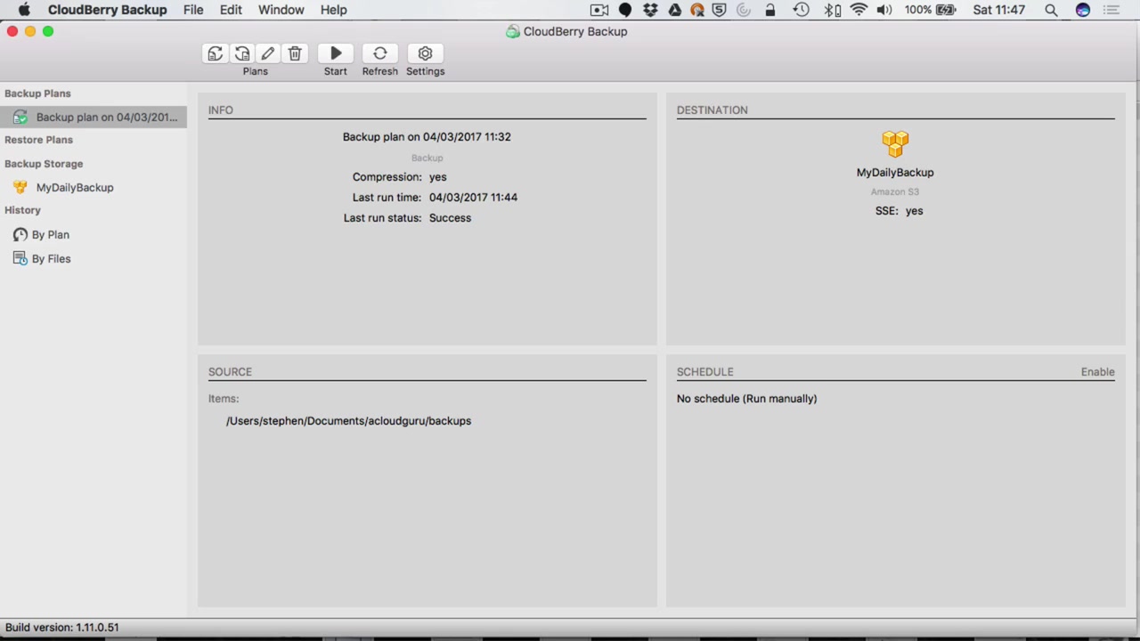
Task: Open Google Drive menu bar icon
Action: point(674,10)
